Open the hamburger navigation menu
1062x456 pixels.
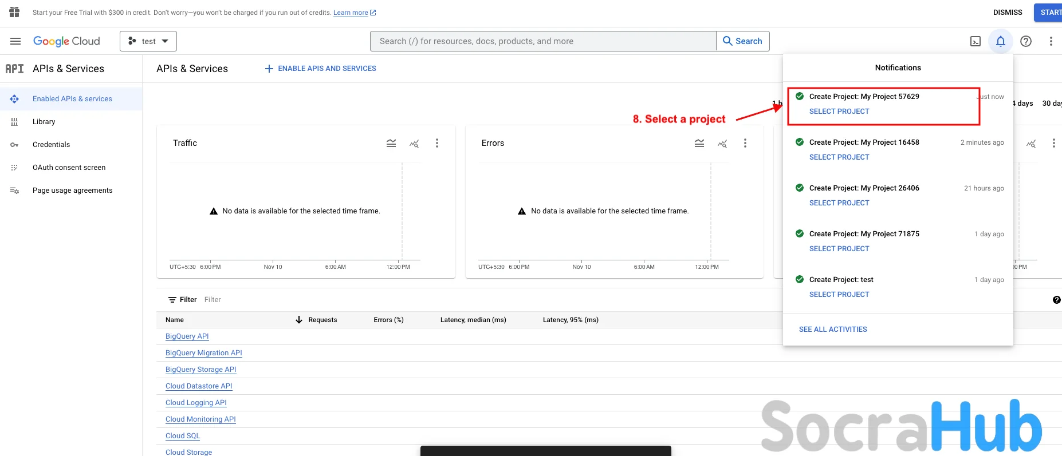pyautogui.click(x=15, y=41)
